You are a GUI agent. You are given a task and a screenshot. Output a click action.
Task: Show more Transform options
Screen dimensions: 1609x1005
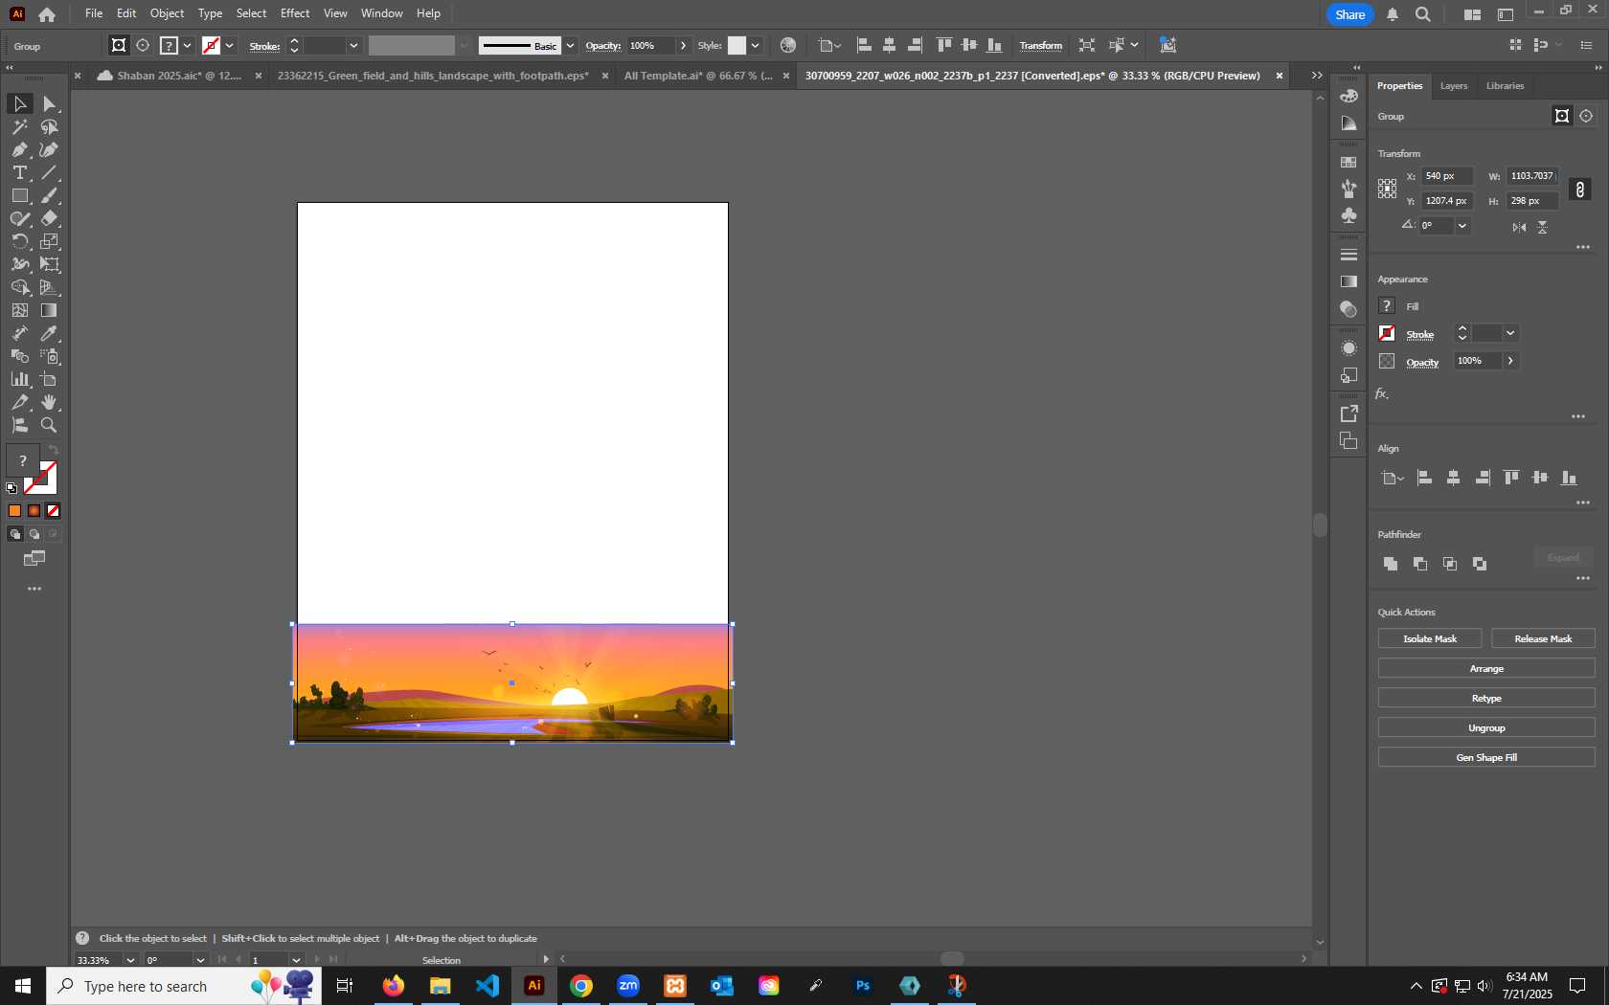pos(1583,247)
